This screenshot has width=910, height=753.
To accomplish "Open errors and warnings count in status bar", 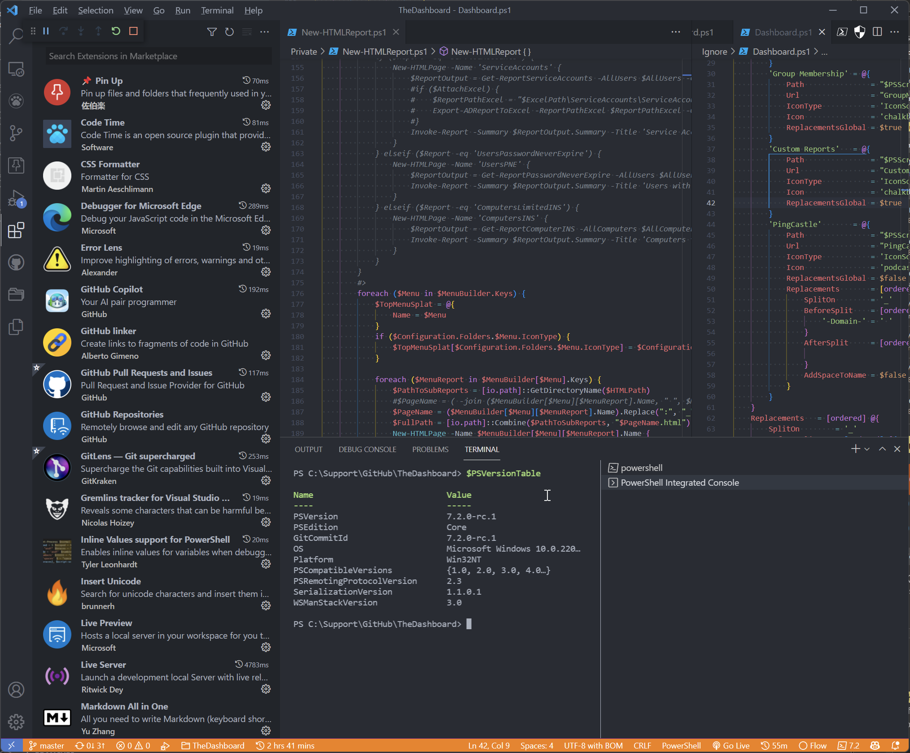I will [133, 745].
